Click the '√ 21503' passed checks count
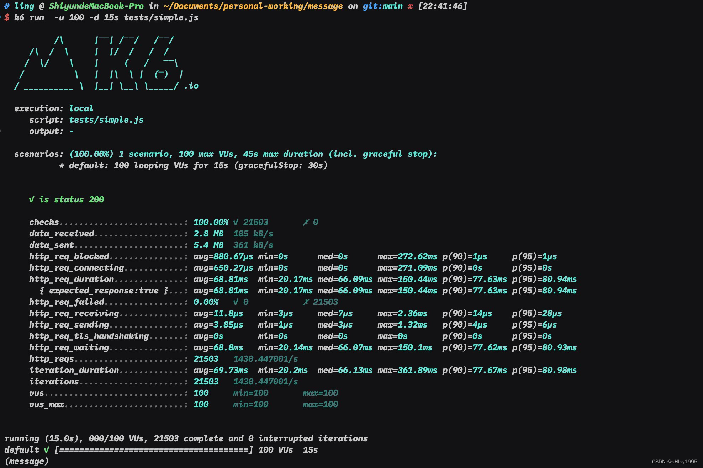703x468 pixels. point(250,222)
